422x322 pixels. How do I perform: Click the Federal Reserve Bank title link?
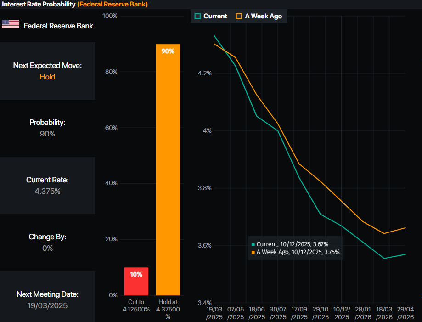[113, 4]
